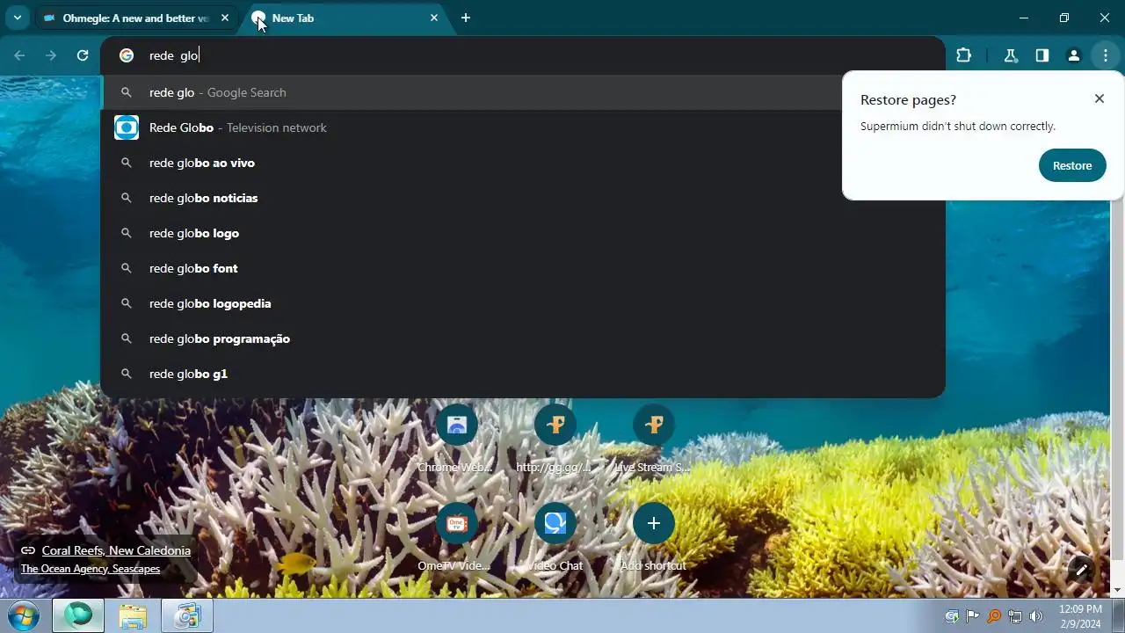Screen dimensions: 1125x633
Task: Pick 'rede globo noticias' suggestion
Action: pos(523,198)
